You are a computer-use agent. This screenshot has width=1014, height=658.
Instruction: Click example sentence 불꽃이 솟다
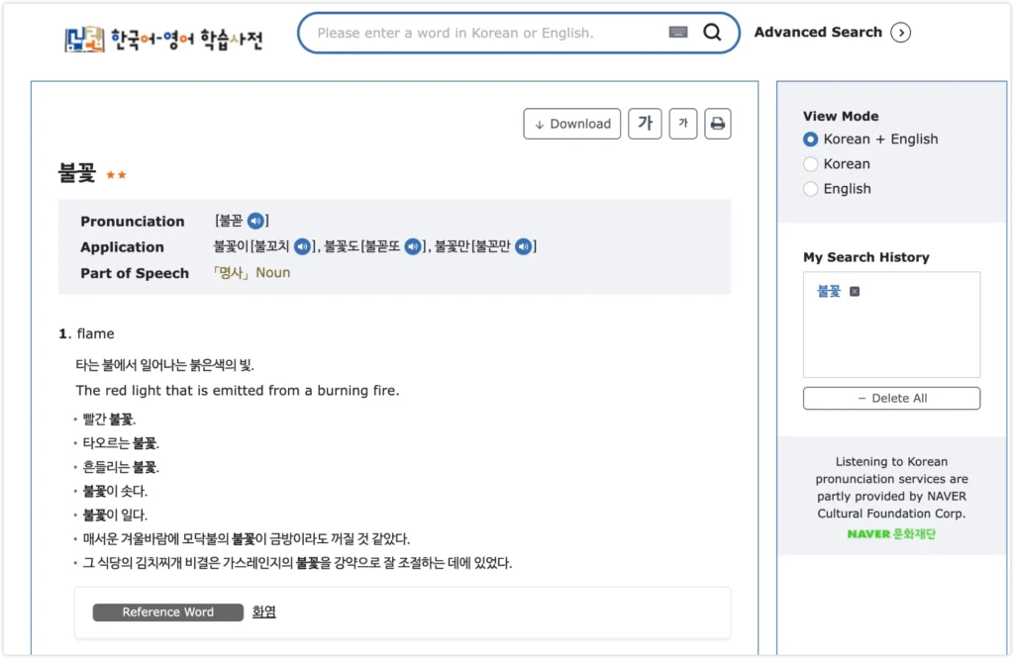[x=115, y=491]
